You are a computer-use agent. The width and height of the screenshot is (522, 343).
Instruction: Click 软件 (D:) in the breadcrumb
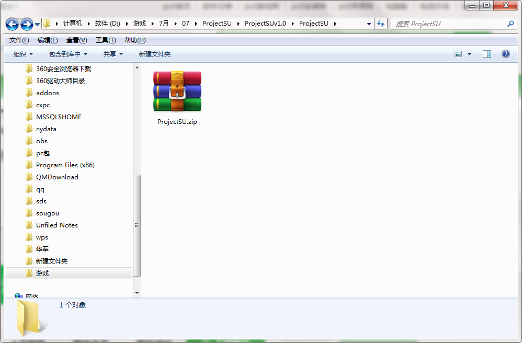(x=108, y=24)
